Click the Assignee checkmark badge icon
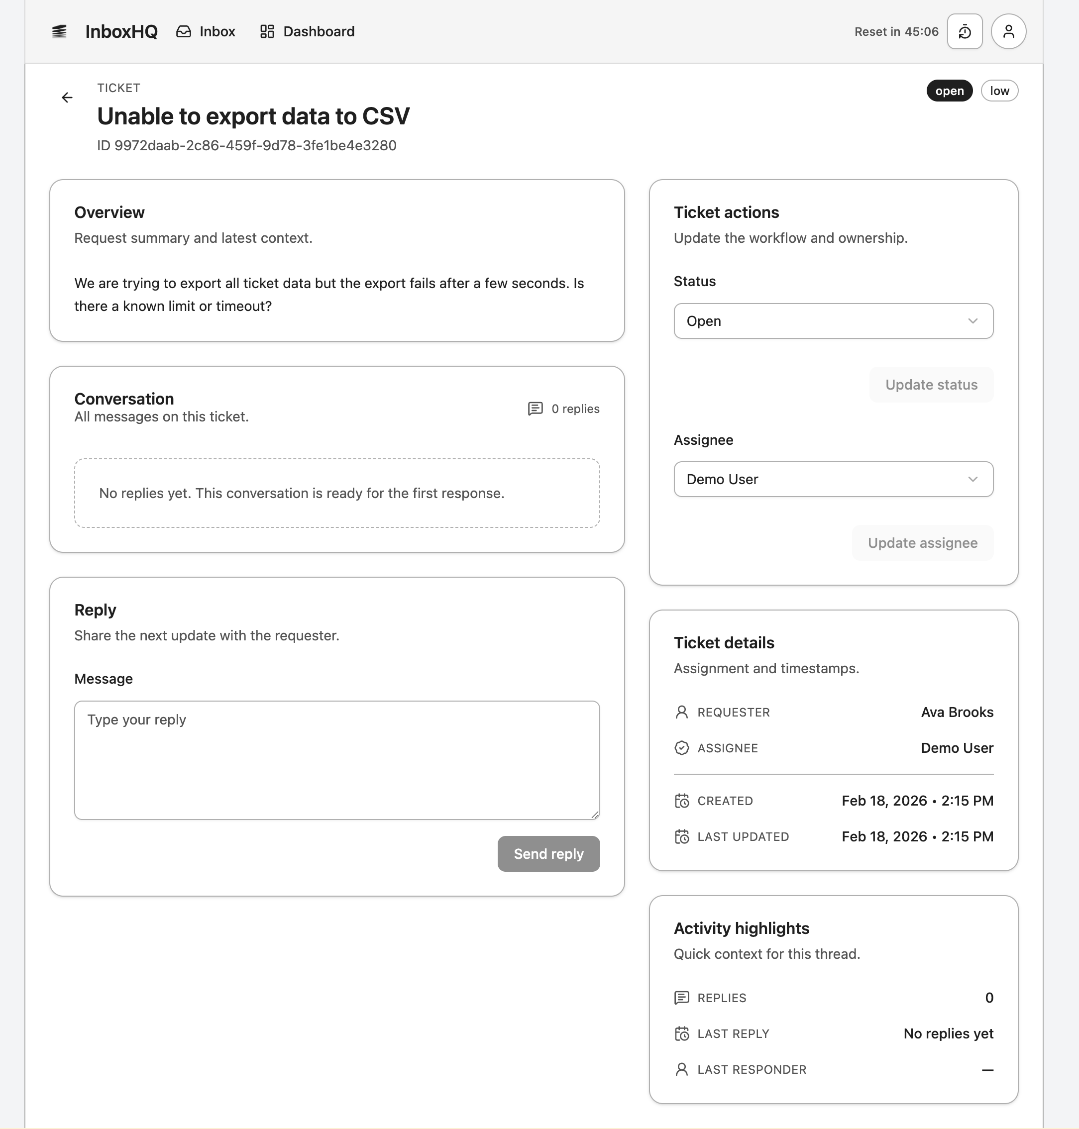Viewport: 1079px width, 1129px height. click(681, 748)
